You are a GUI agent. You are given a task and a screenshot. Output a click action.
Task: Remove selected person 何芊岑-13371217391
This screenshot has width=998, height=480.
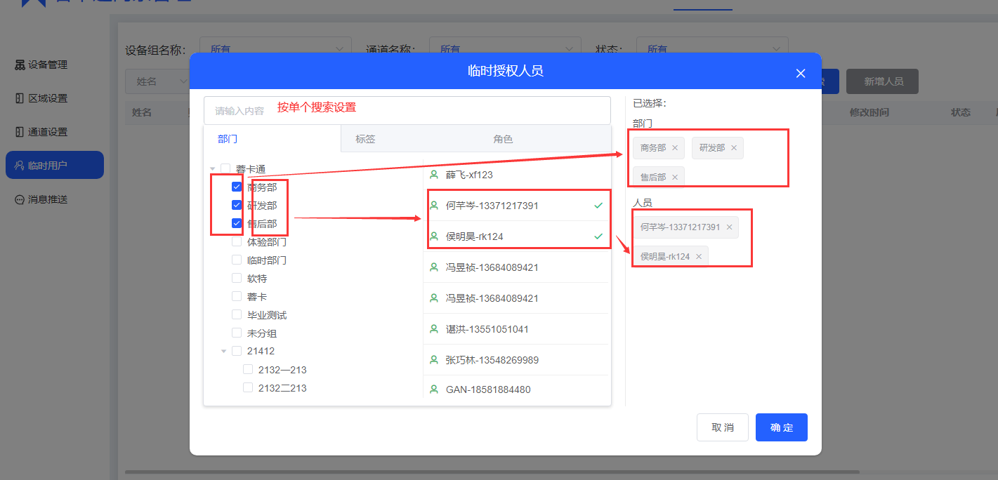click(x=729, y=227)
